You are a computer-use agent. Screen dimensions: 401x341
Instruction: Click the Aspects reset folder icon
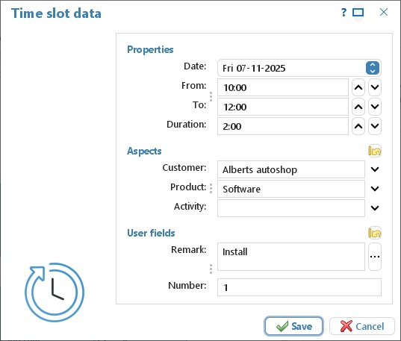[375, 151]
